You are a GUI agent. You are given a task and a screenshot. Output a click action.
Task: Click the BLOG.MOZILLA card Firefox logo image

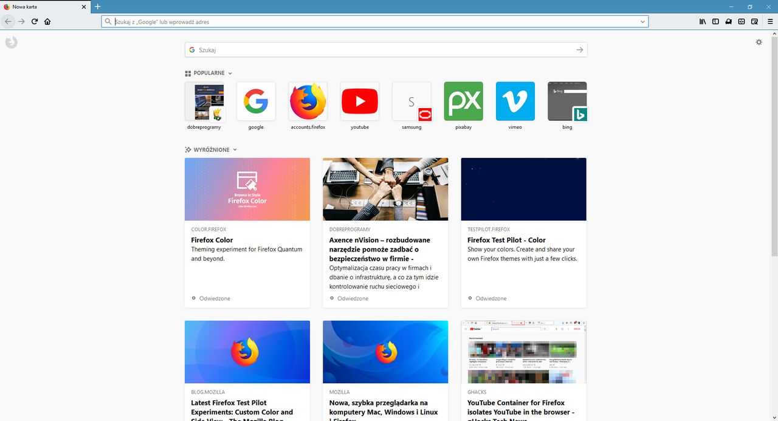[247, 352]
